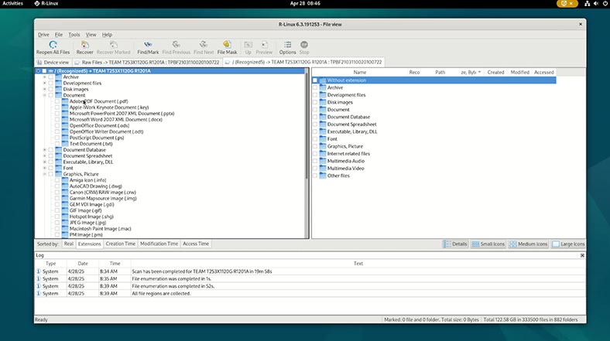Image resolution: width=610 pixels, height=341 pixels.
Task: Click the Reopen All Files toolbar icon
Action: click(x=53, y=45)
